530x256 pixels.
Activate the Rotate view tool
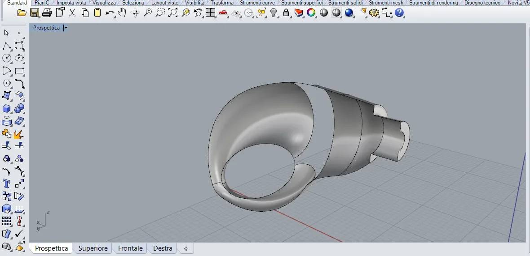[135, 13]
